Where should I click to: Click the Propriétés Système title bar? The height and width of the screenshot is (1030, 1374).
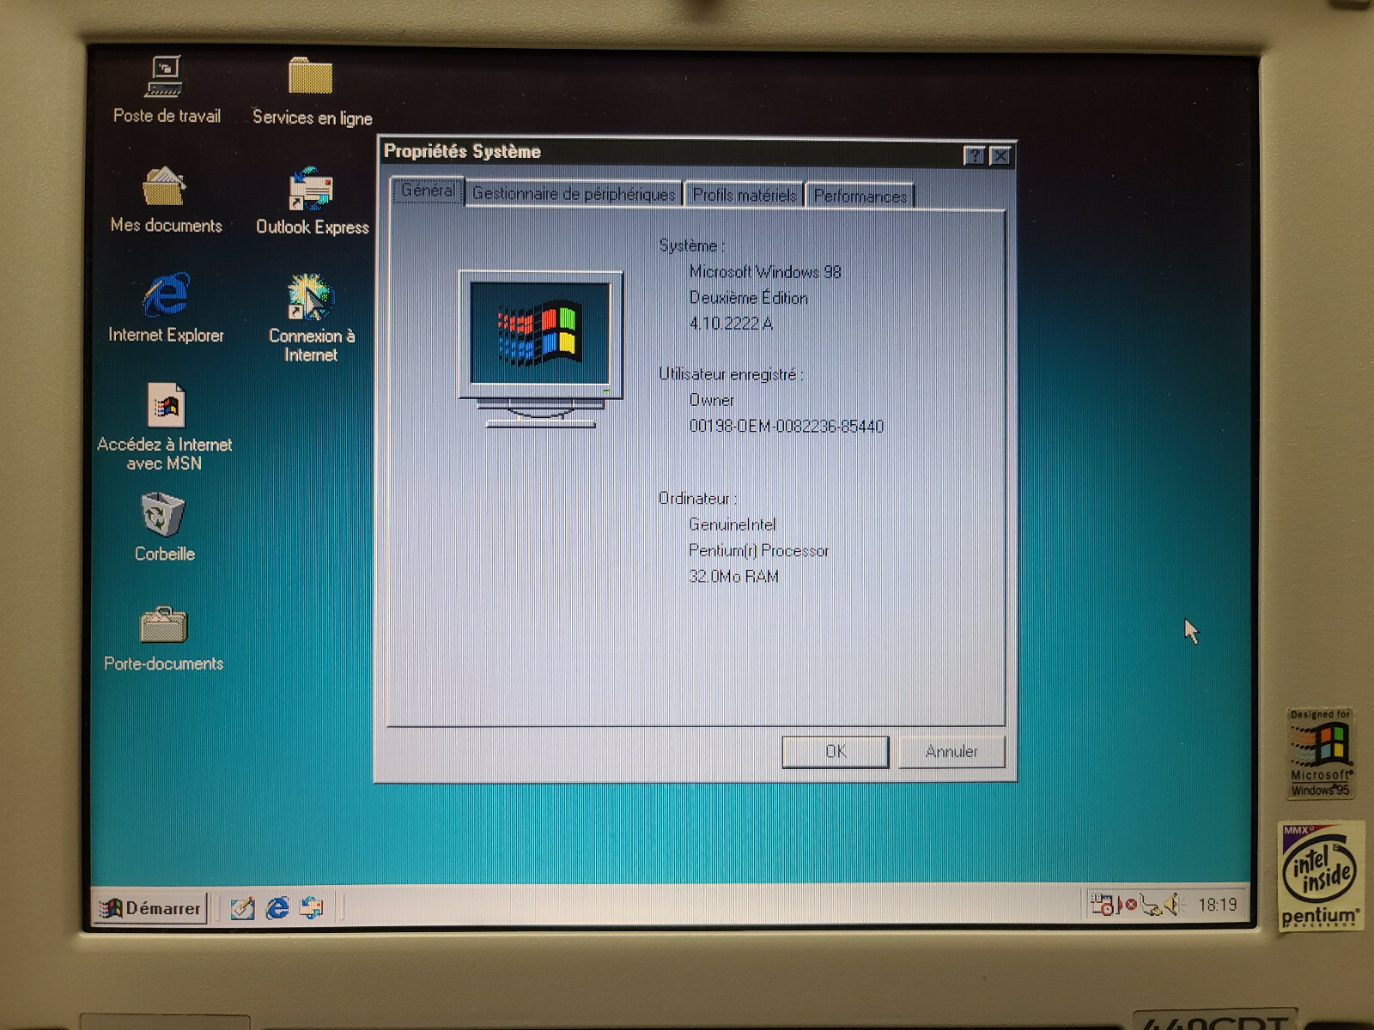[670, 152]
